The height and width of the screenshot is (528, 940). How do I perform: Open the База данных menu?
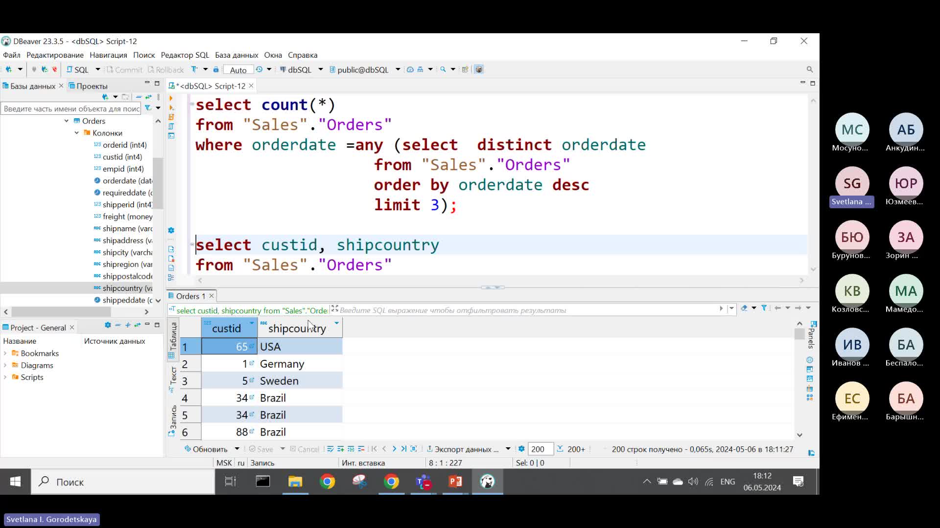click(236, 55)
